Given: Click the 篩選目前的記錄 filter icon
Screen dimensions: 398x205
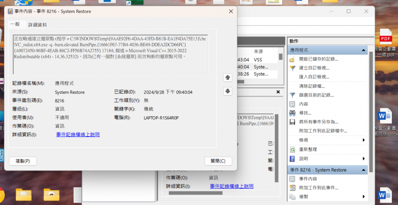Looking at the screenshot, I should click(292, 95).
